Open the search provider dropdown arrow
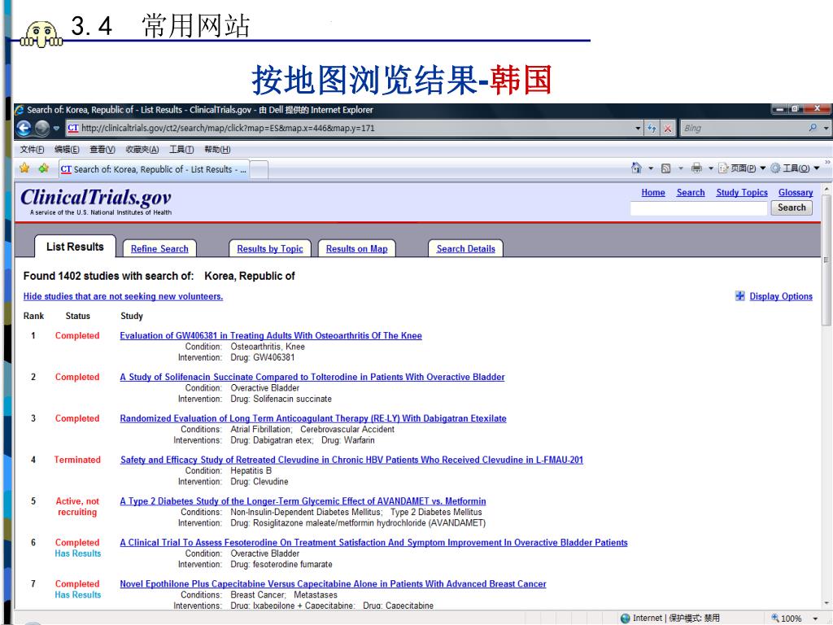Viewport: 833px width, 625px height. point(826,128)
